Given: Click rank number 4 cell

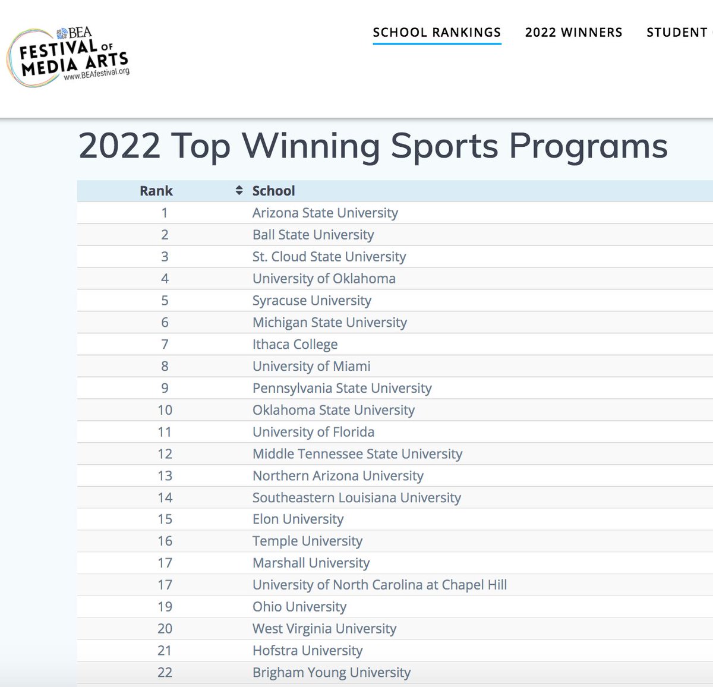Looking at the screenshot, I should click(x=165, y=279).
